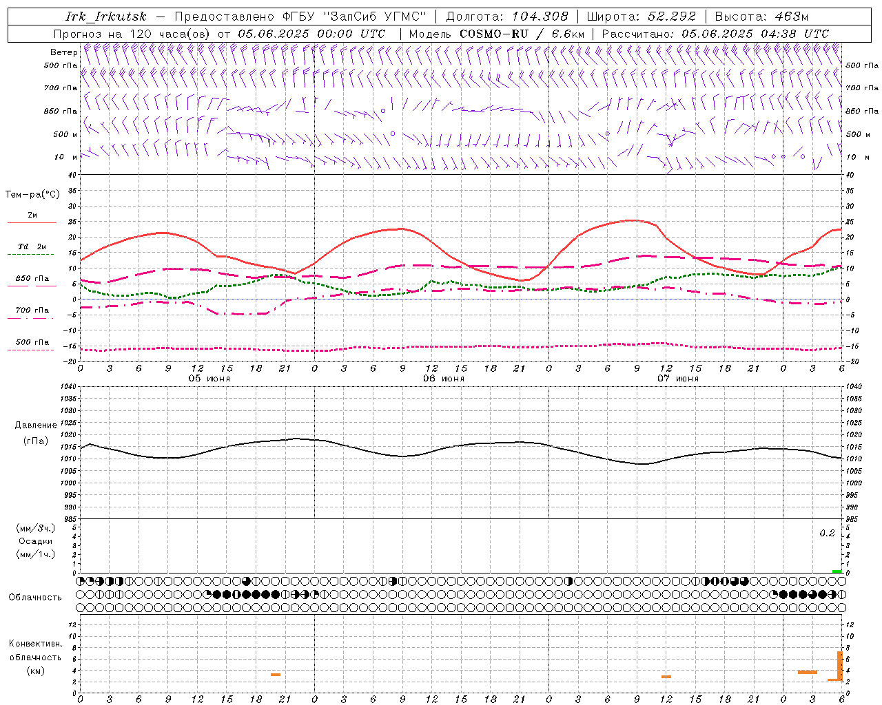Viewport: 882px width, 705px height.
Task: Click the model label "COSMO-RU / 6.6км"
Action: [522, 34]
